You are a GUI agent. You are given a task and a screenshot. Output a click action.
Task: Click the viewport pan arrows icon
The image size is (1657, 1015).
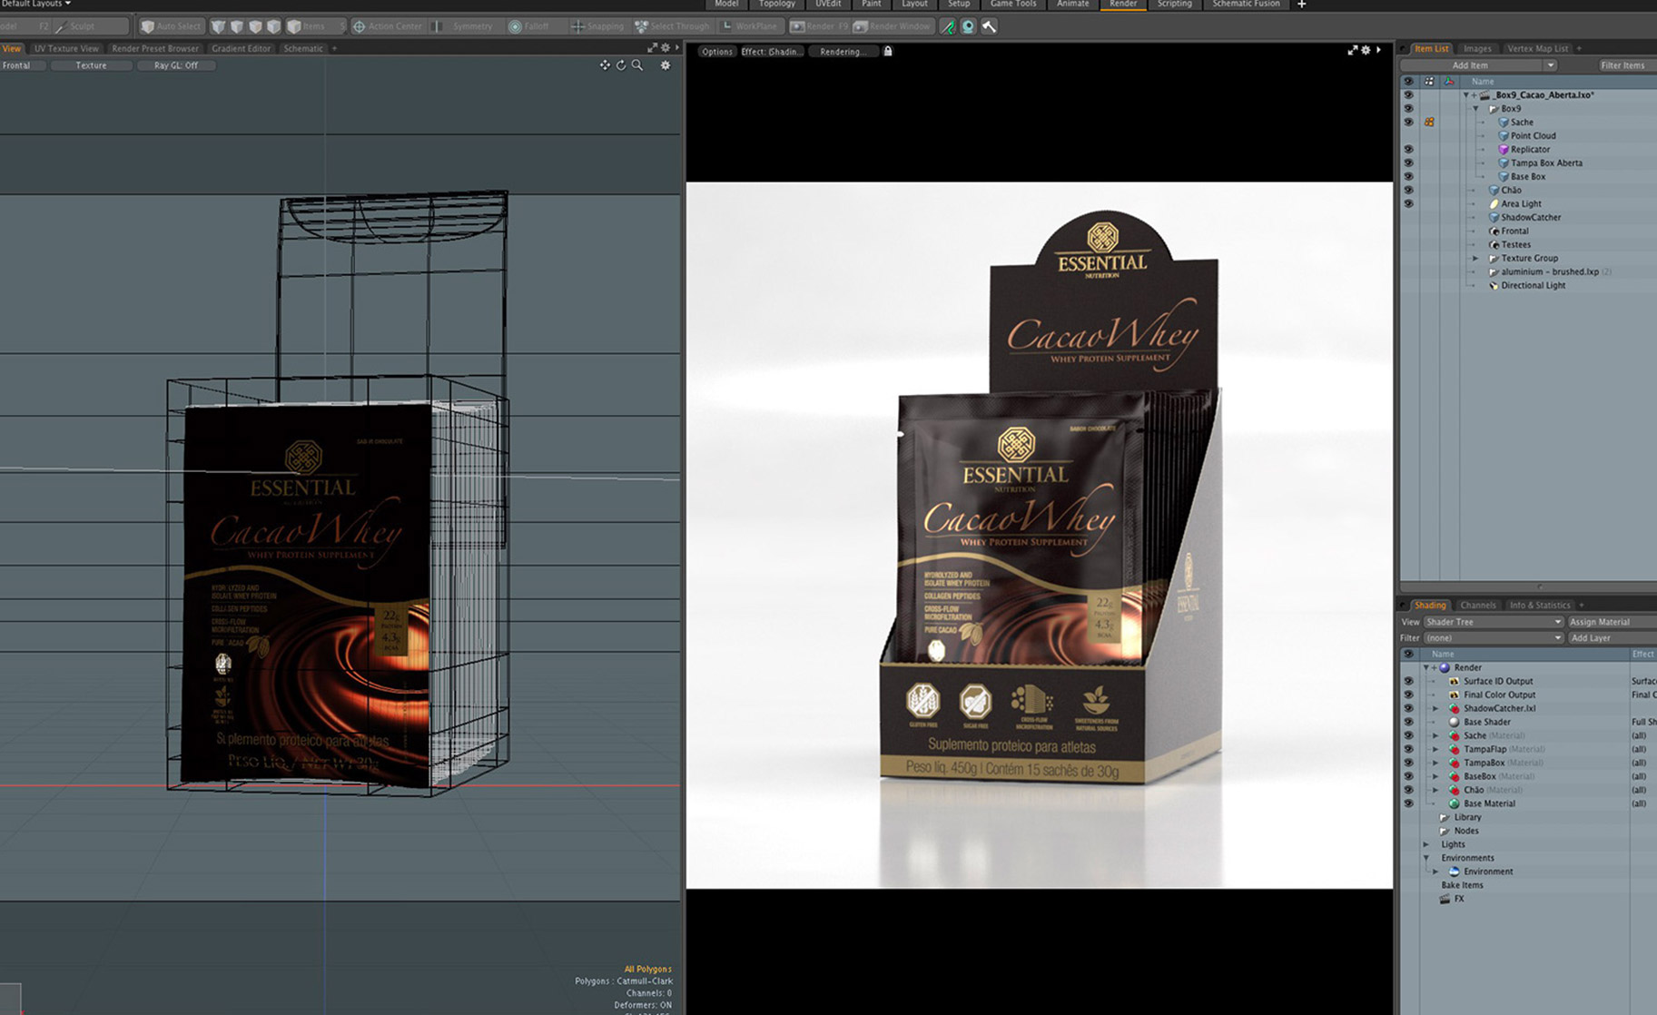pos(605,65)
